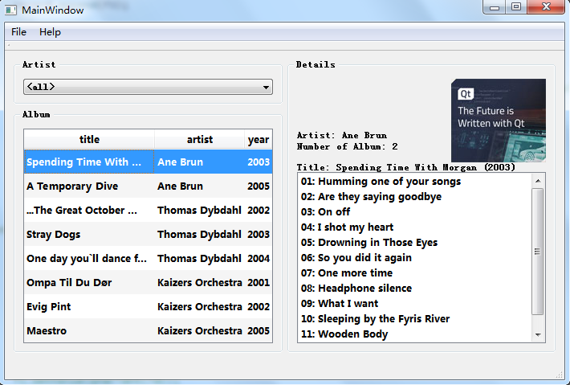
Task: Click Thomas Dybdahl cell in Stray Dogs row
Action: coord(200,234)
